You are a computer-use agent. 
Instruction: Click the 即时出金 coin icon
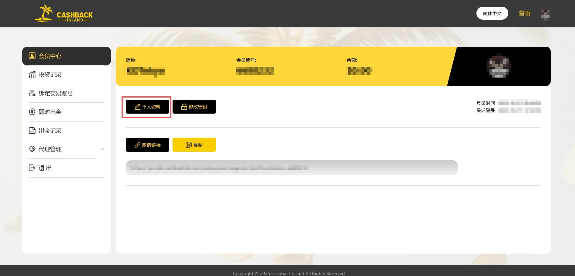(x=32, y=112)
